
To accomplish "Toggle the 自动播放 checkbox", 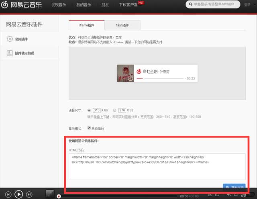I will pos(89,128).
